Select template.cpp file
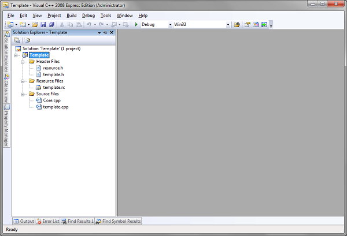Image resolution: width=347 pixels, height=236 pixels. 56,107
